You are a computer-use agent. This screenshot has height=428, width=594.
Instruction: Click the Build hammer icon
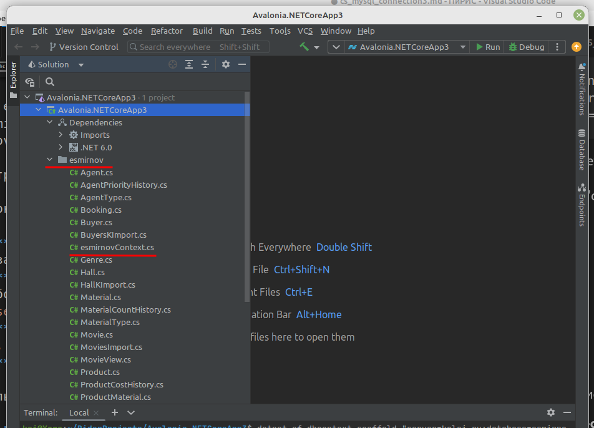(x=304, y=47)
